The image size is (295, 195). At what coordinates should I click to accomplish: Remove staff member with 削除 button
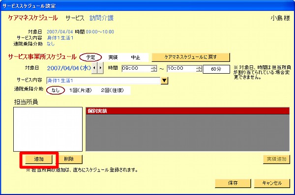click(x=69, y=159)
